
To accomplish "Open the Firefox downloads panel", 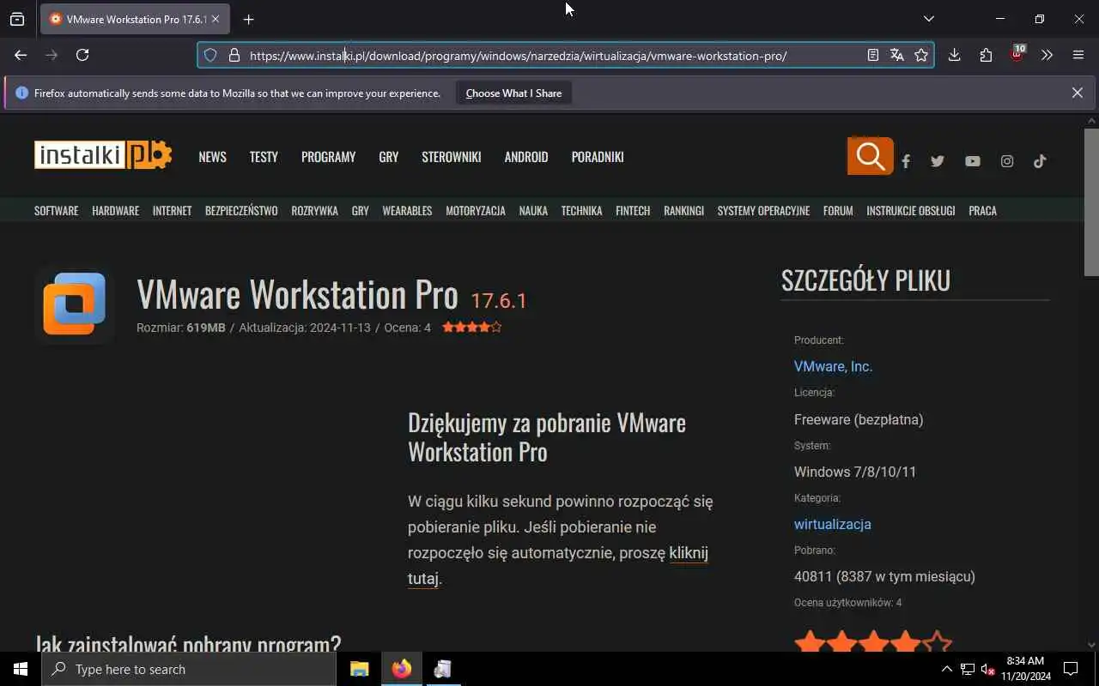I will (x=954, y=55).
